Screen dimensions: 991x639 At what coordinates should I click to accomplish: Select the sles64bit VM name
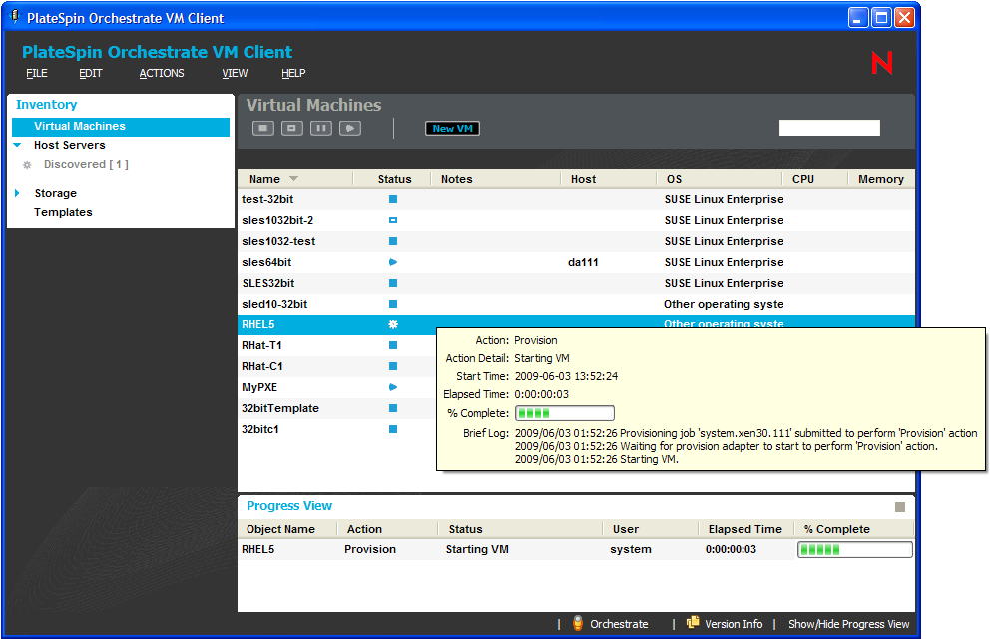pos(266,262)
